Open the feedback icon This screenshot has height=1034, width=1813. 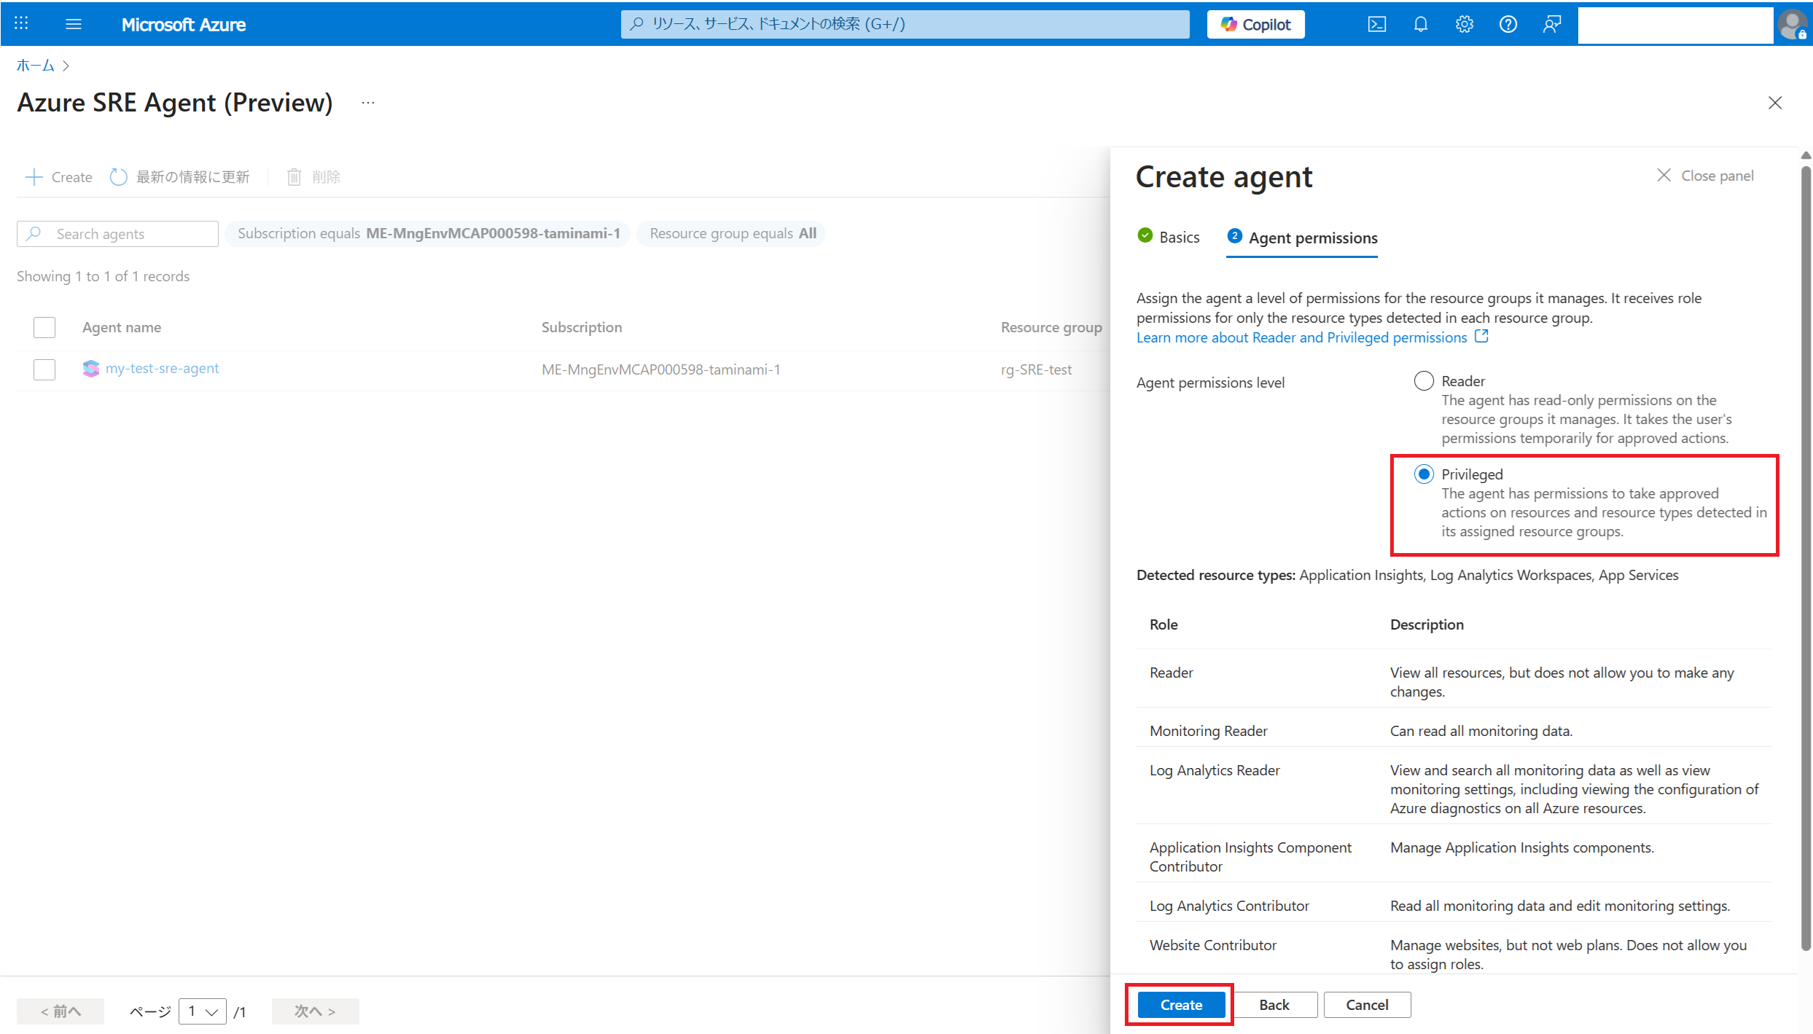coord(1551,24)
